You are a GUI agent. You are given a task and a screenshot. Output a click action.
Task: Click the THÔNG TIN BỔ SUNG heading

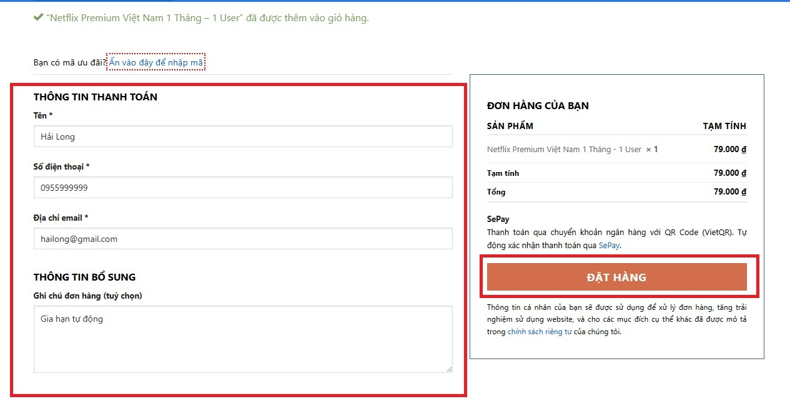86,277
